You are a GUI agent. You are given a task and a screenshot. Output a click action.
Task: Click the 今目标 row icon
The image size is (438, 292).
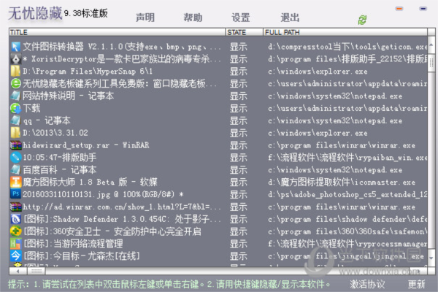[x=15, y=255]
